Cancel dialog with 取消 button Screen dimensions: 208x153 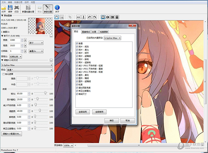point(128,120)
